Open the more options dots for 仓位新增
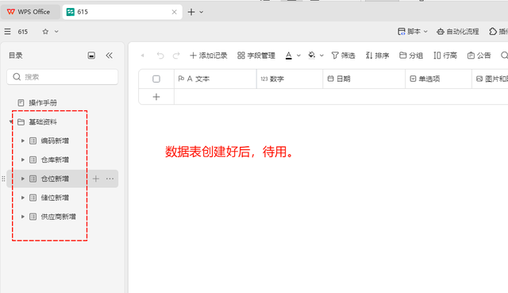Viewport: 508px width, 293px height. pyautogui.click(x=110, y=179)
